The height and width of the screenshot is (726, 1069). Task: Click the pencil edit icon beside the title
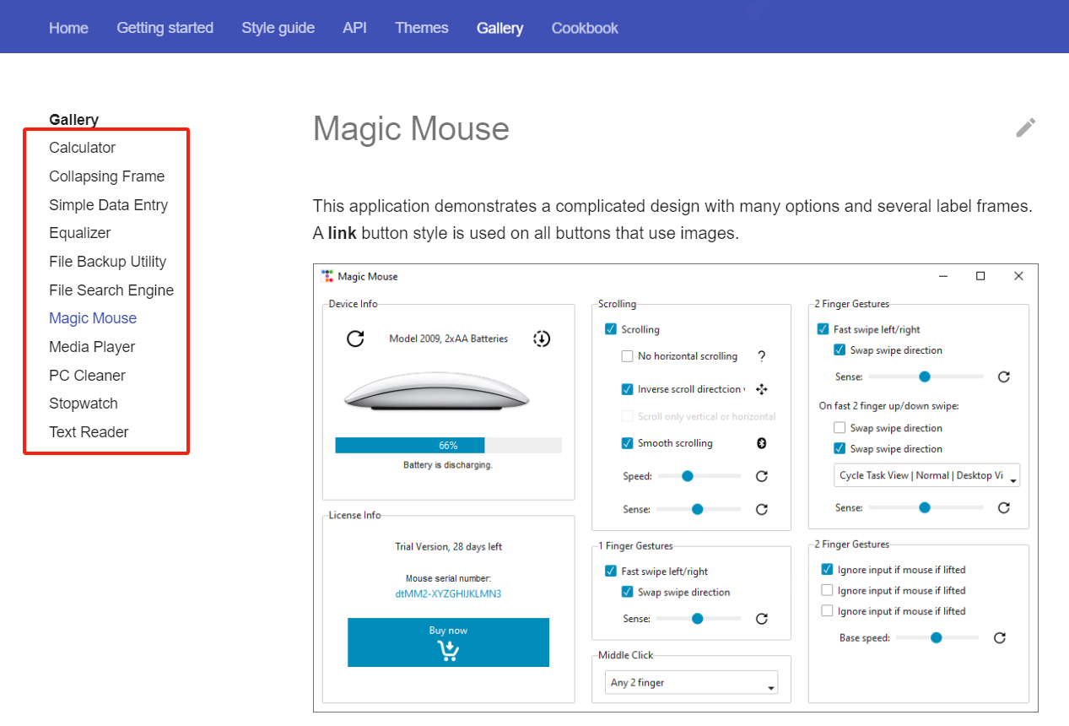pyautogui.click(x=1025, y=127)
